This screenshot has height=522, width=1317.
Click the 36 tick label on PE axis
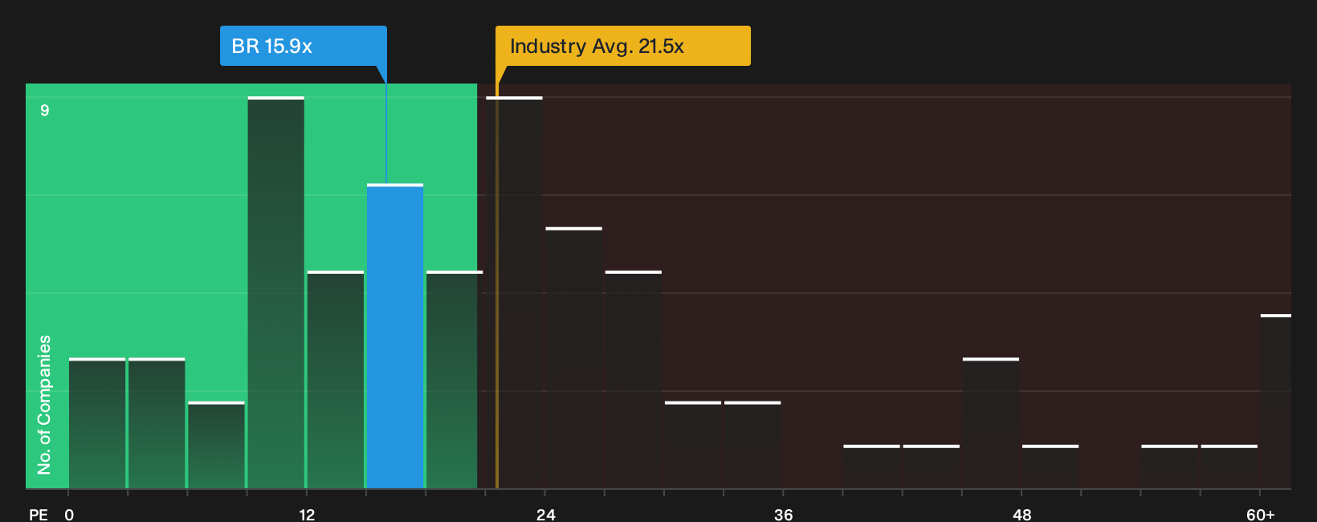pyautogui.click(x=784, y=514)
